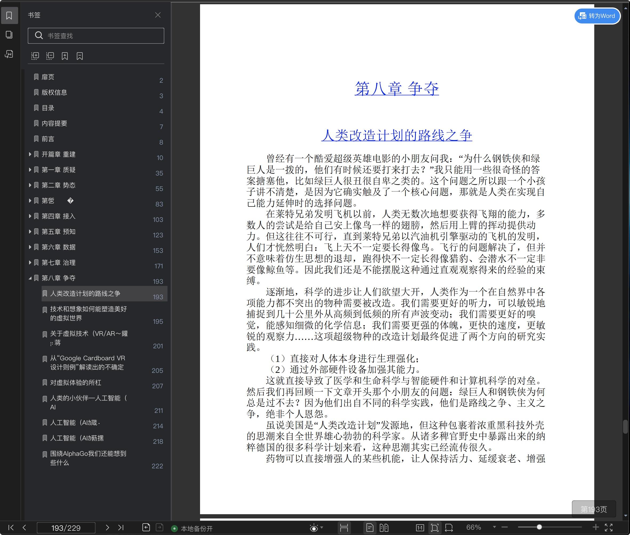Click the 本地备份开 status indicator
Image resolution: width=630 pixels, height=535 pixels.
tap(192, 529)
